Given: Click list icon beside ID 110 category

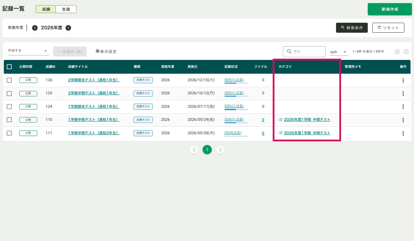Looking at the screenshot, I should coord(280,120).
